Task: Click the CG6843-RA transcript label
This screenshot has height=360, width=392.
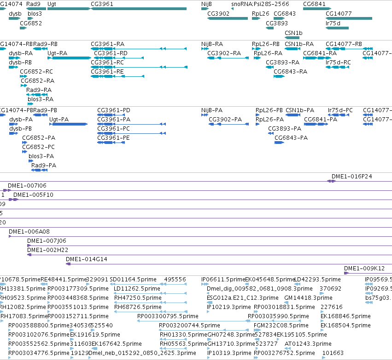Action: [290, 72]
